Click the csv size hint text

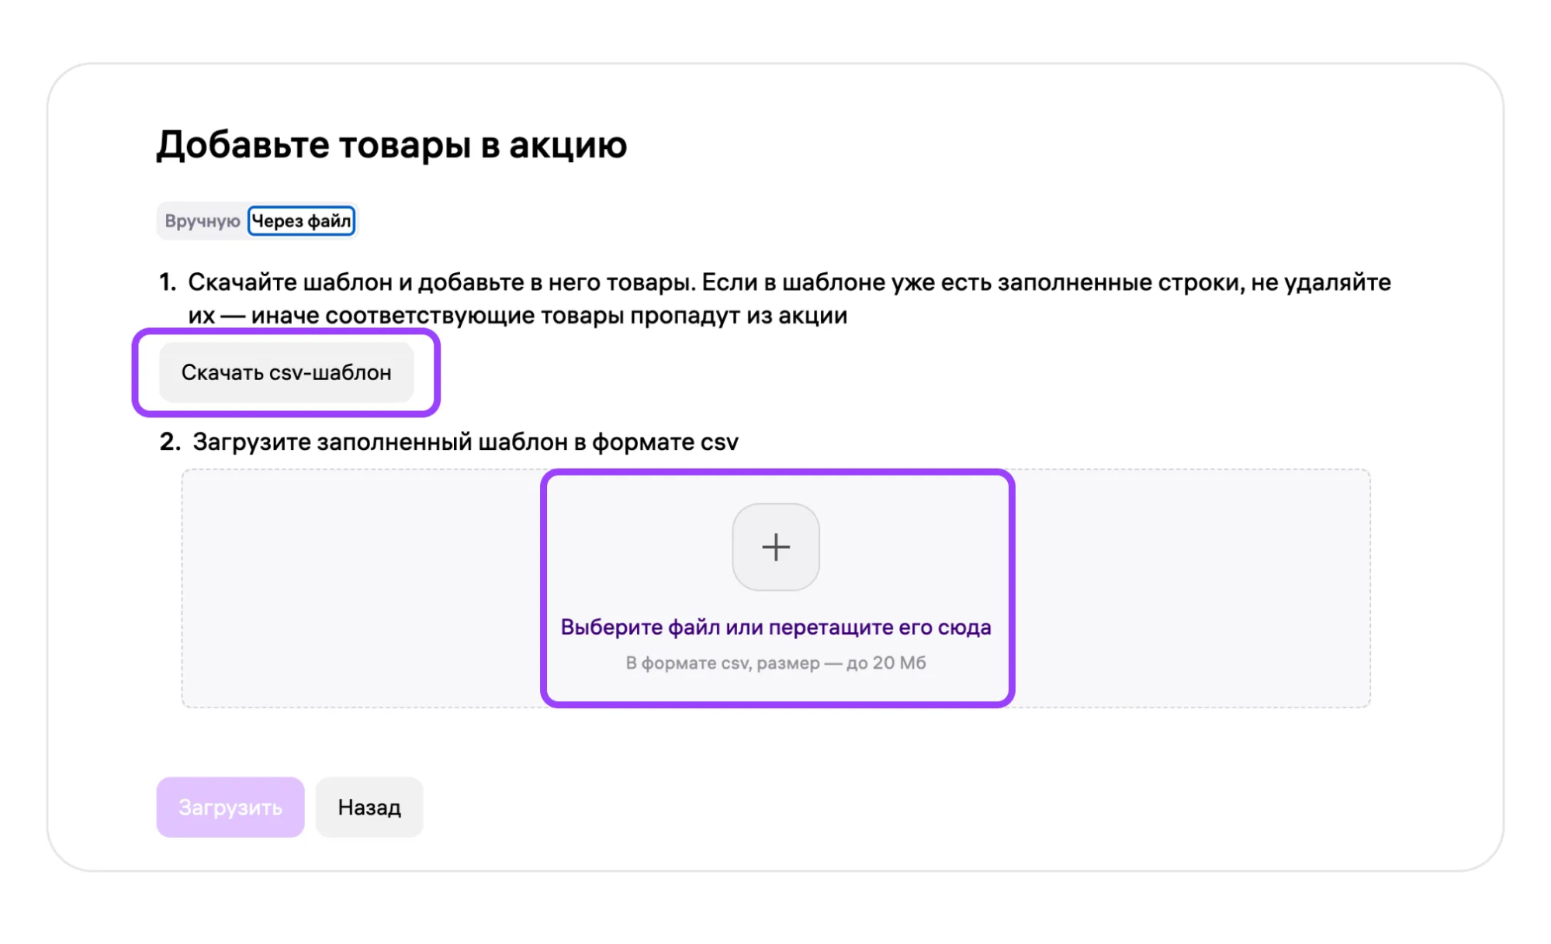tap(775, 663)
